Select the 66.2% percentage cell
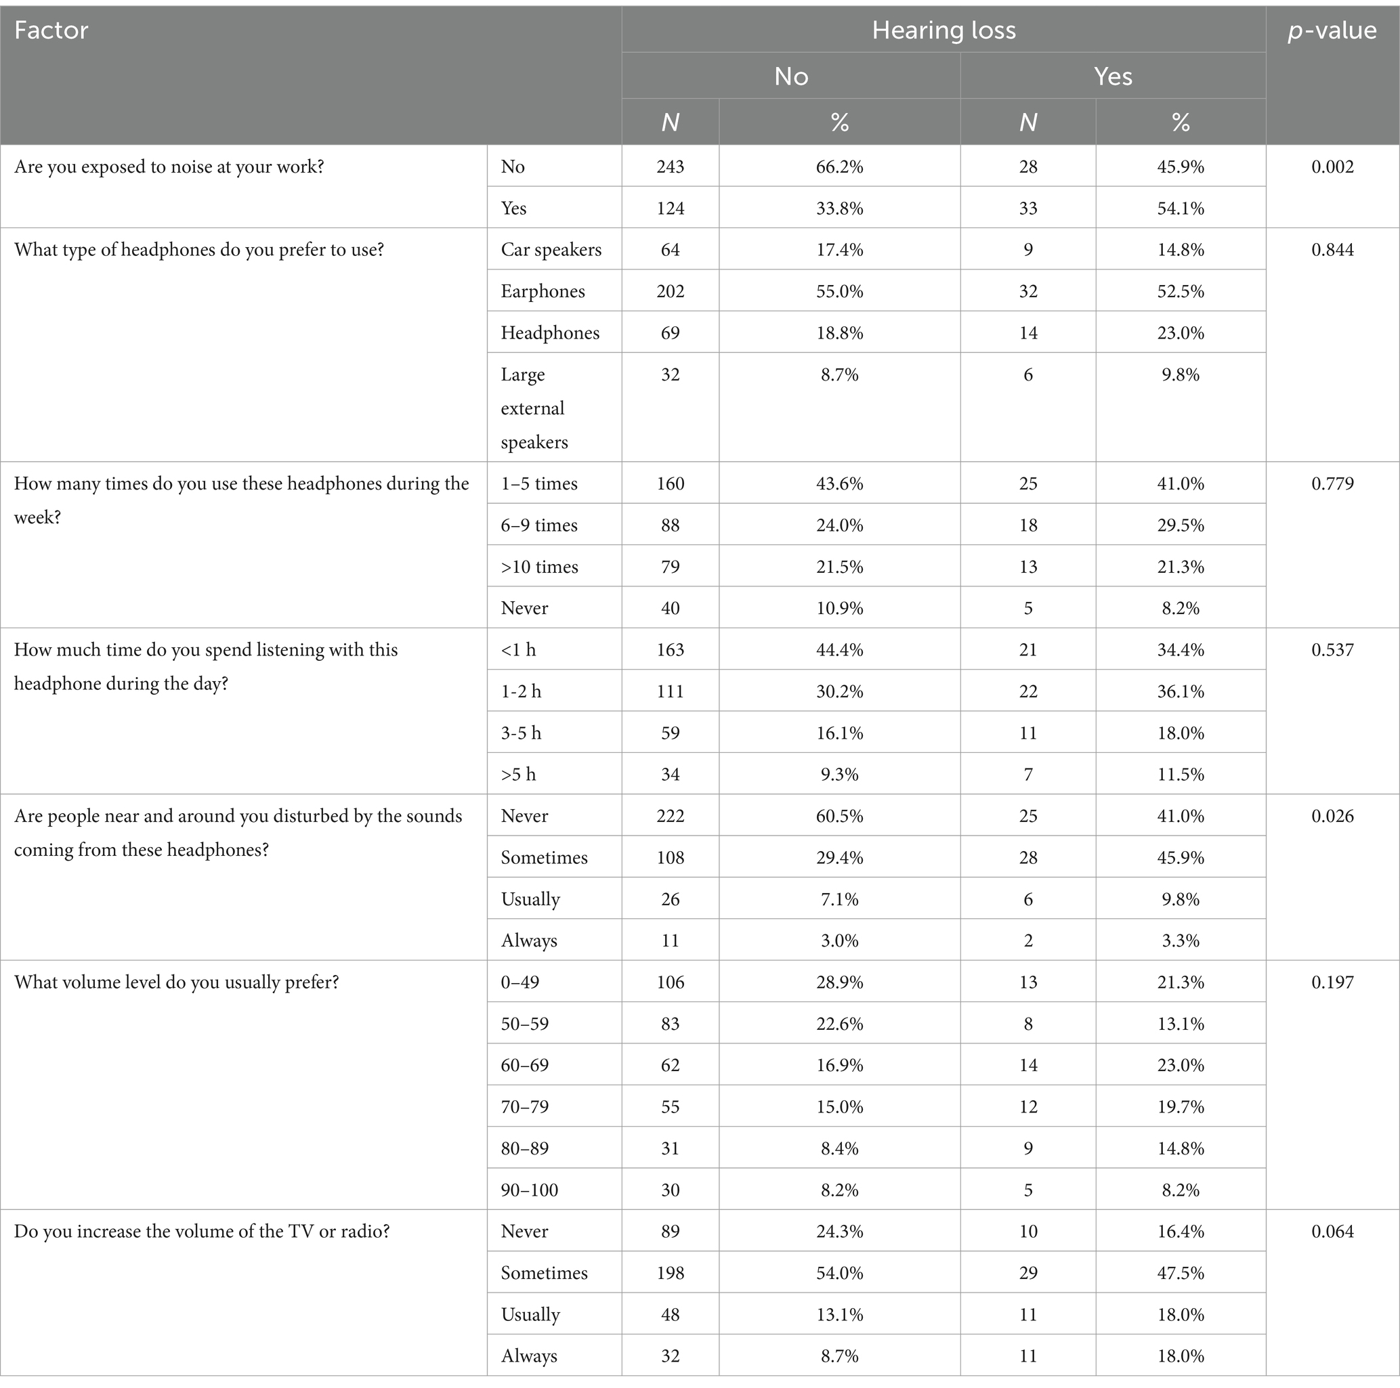The height and width of the screenshot is (1388, 1400). point(839,167)
